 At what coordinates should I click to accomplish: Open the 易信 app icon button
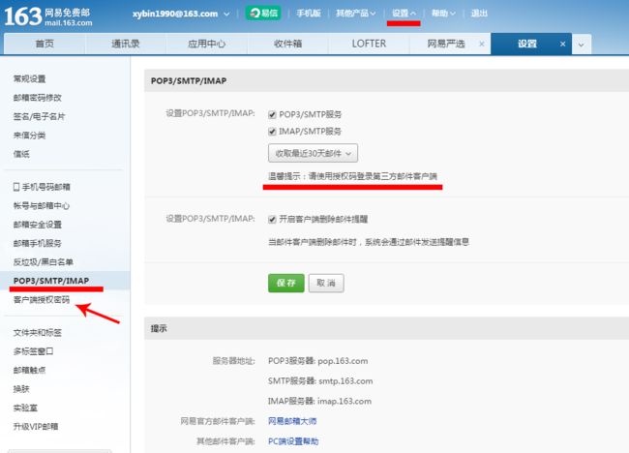pyautogui.click(x=263, y=14)
